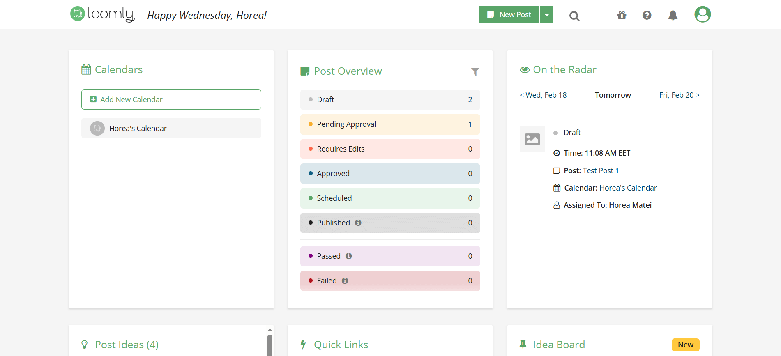Screen dimensions: 781x356
Task: Open Horea's Calendar in the Calendars list
Action: pyautogui.click(x=171, y=128)
